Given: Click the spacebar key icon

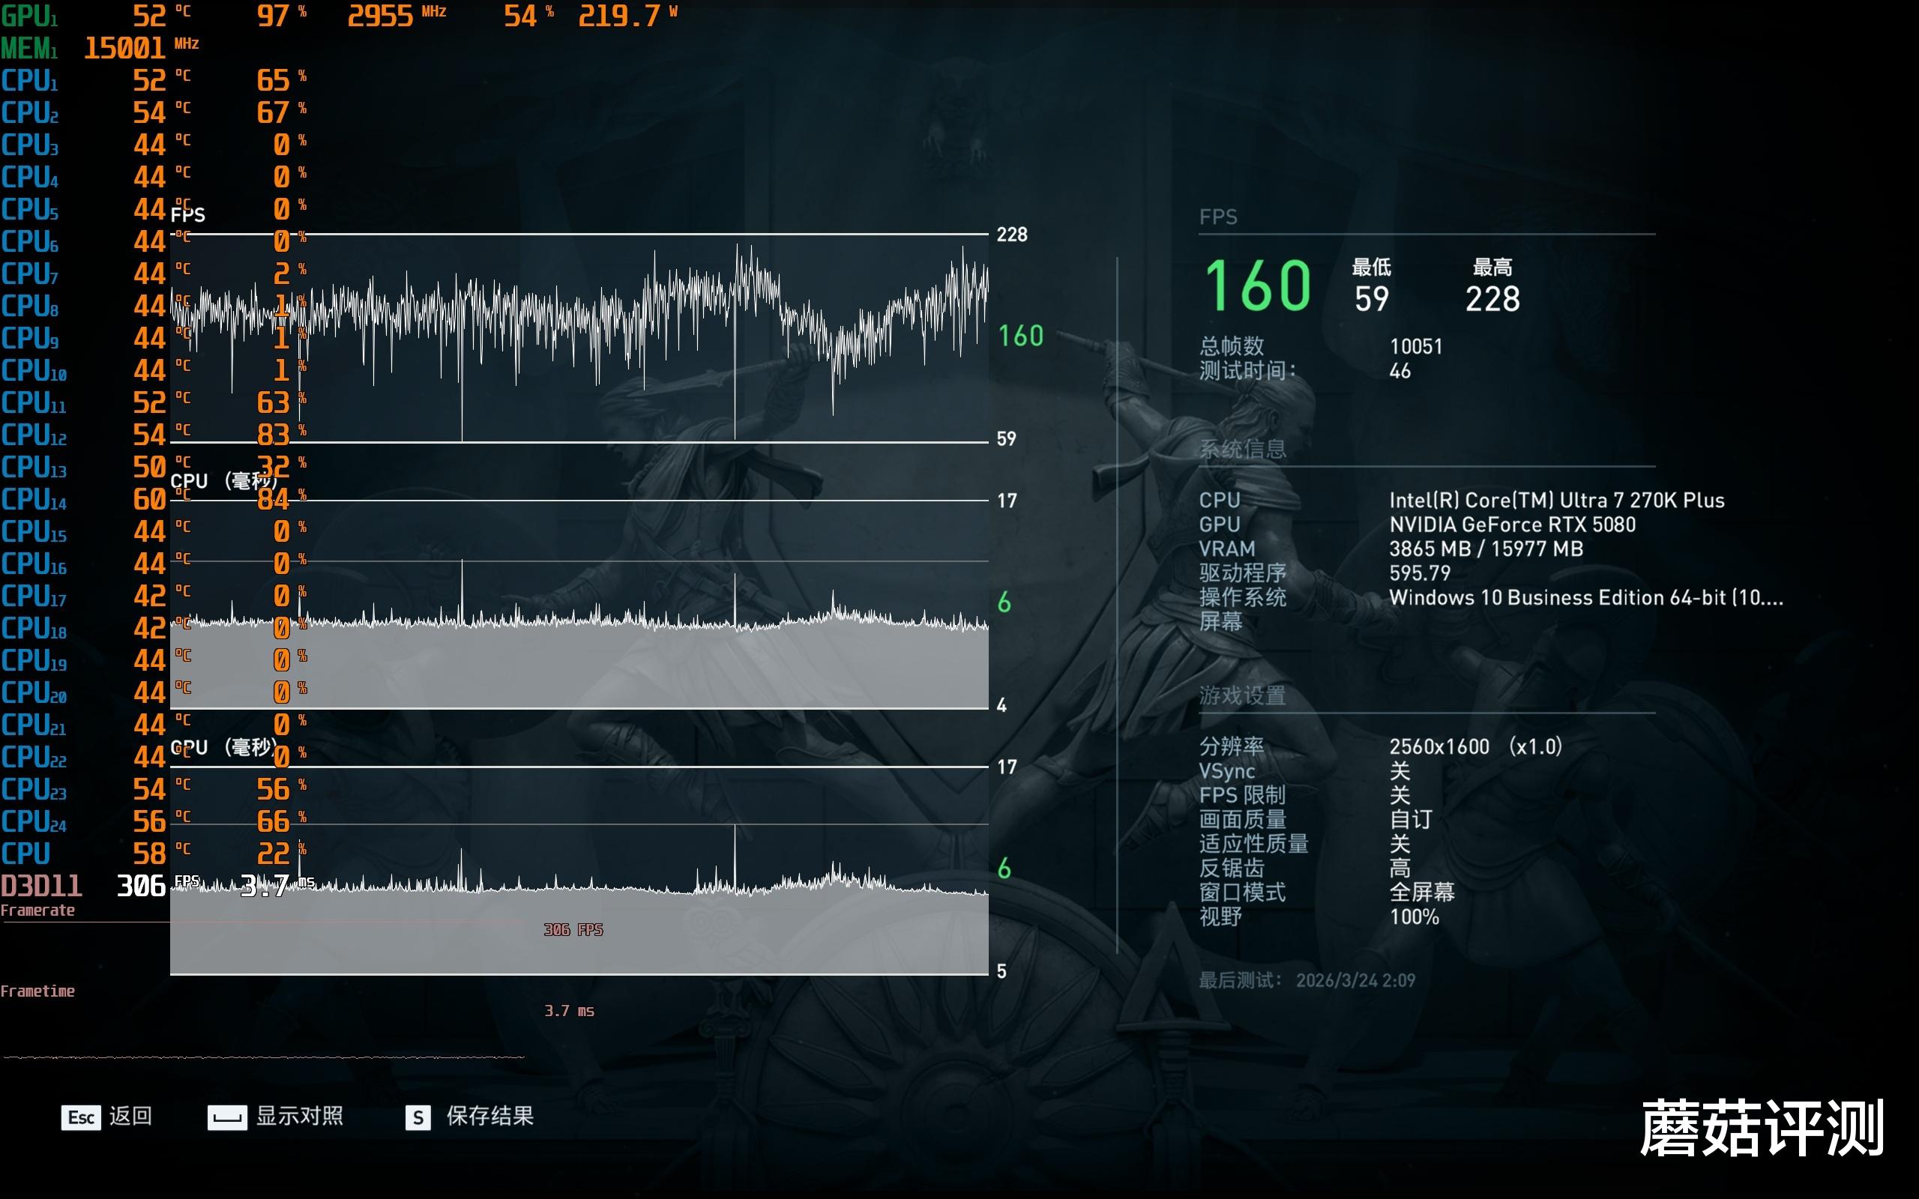Looking at the screenshot, I should (227, 1117).
